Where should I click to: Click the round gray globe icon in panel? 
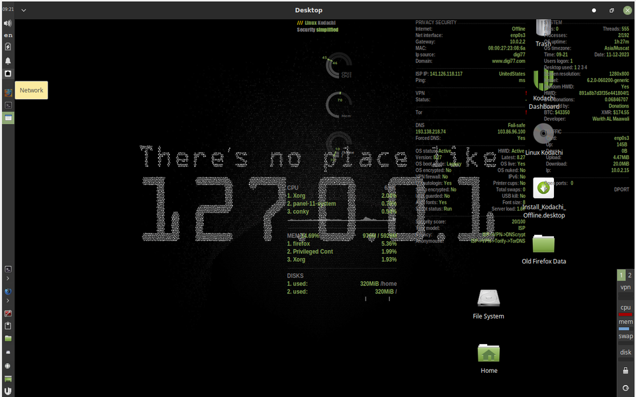(8, 366)
